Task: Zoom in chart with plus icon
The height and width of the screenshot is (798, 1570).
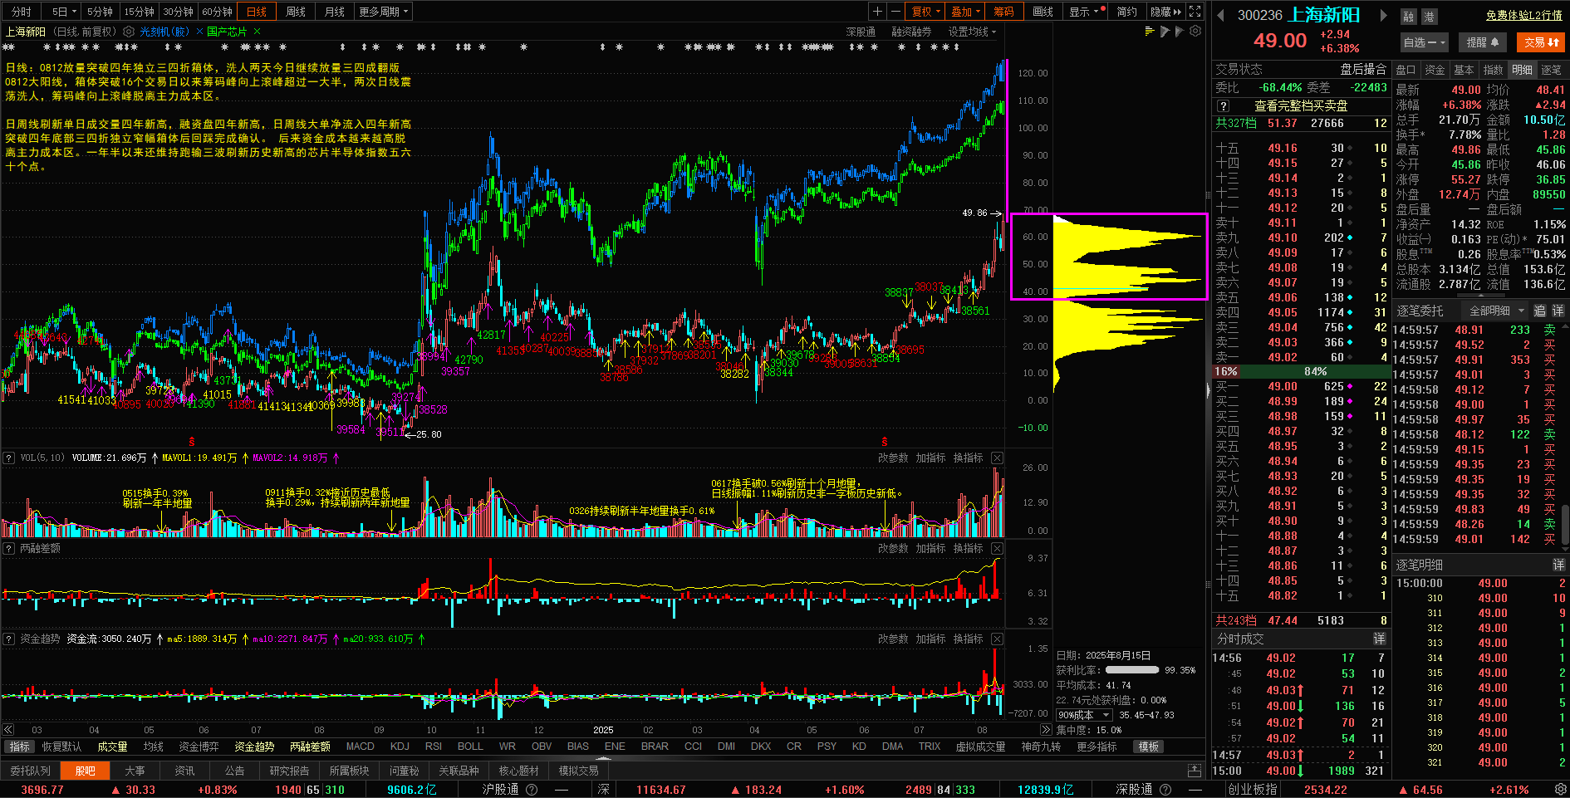Action: pyautogui.click(x=877, y=12)
